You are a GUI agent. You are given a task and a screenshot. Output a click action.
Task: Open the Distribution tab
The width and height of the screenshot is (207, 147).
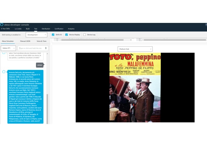(x=46, y=29)
